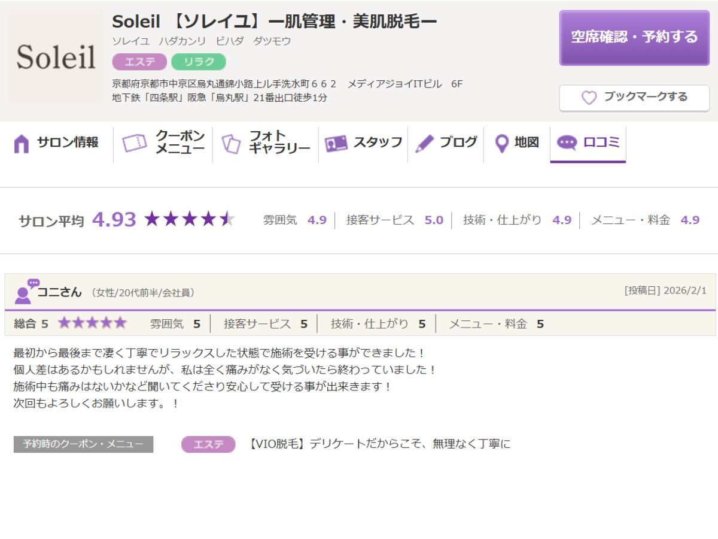Screen dimensions: 718x539
Task: Click the 予約時のクーポン・メニュー label
Action: [83, 444]
